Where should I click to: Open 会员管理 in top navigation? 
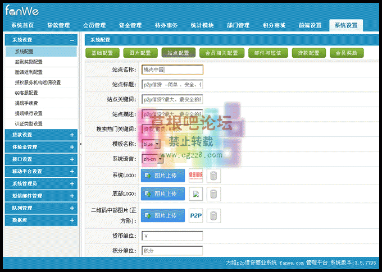[x=94, y=25]
